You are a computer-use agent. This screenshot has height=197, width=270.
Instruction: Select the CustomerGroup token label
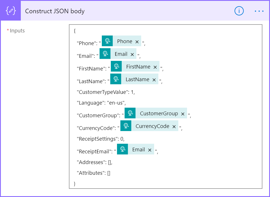pos(159,114)
